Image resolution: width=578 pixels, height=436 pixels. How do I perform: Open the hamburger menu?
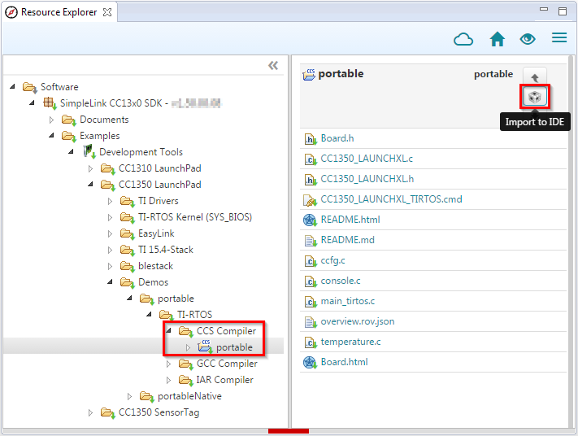(559, 37)
